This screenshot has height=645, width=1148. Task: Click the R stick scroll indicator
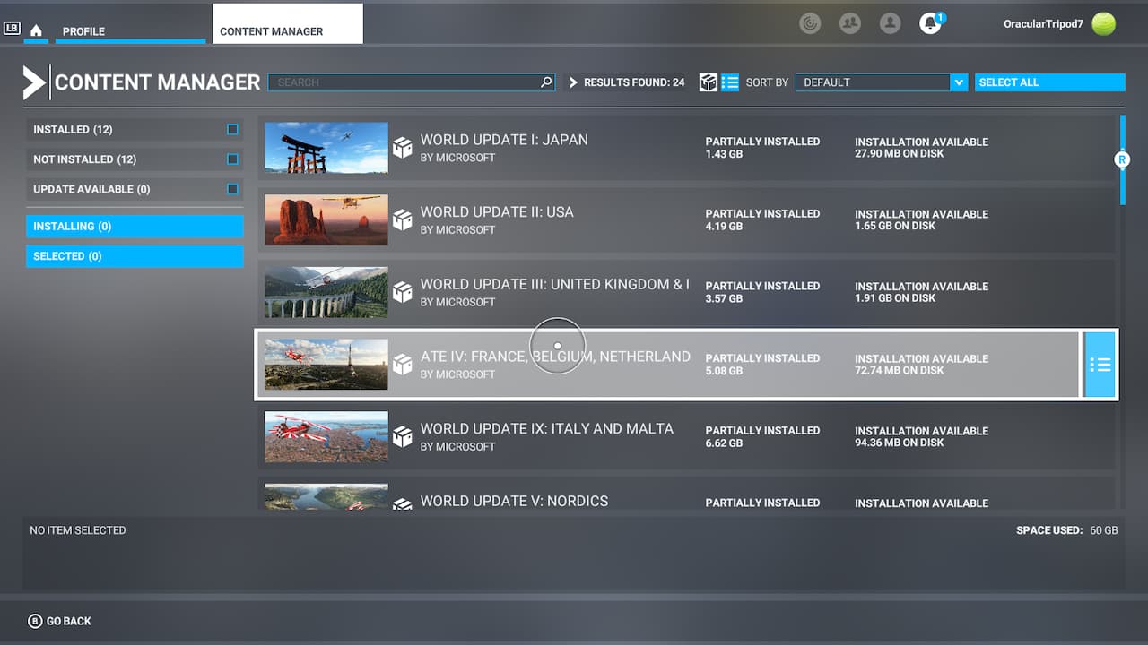[1121, 159]
